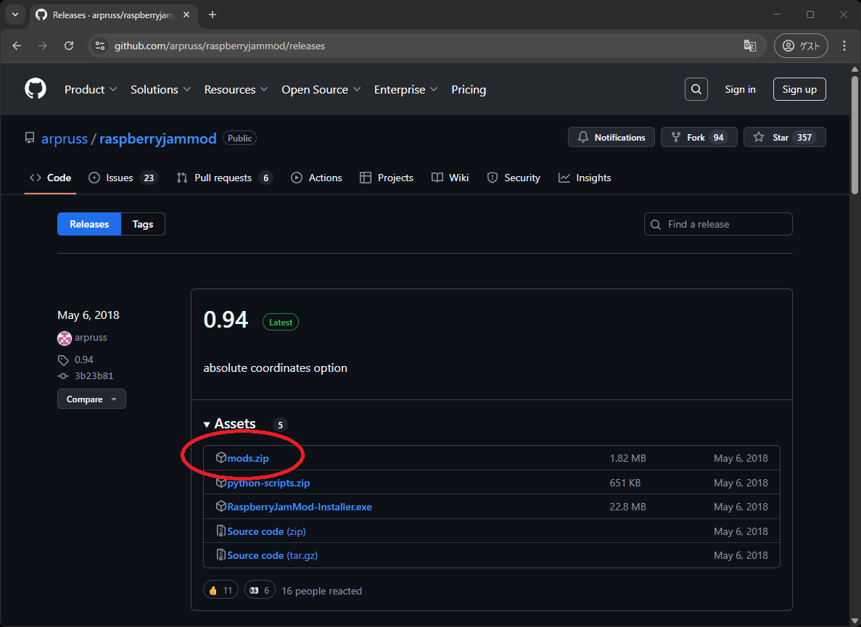Click the Latest release badge
This screenshot has width=861, height=627.
[x=281, y=322]
